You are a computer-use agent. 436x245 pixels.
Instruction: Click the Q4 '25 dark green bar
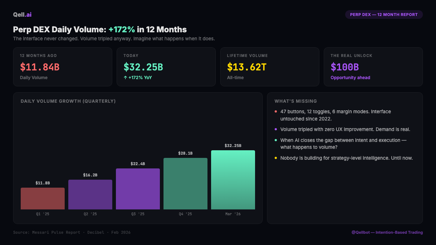185,184
